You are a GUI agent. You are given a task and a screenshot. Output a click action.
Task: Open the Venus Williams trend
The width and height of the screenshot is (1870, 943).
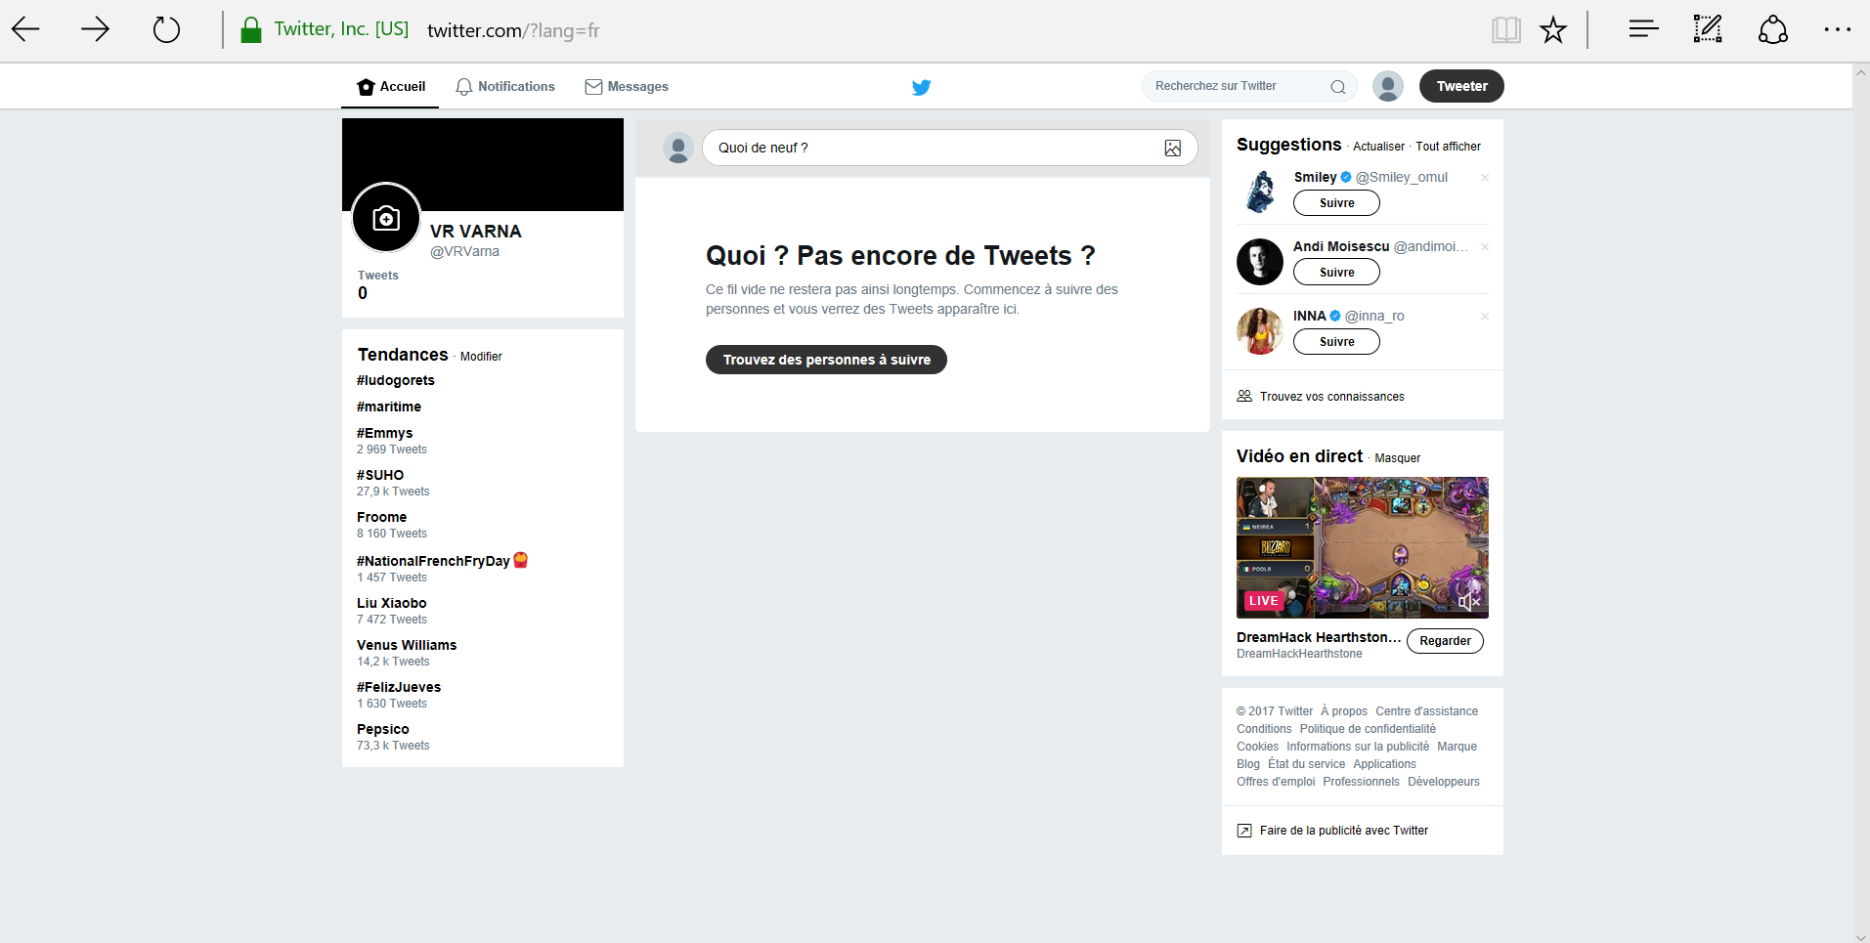(x=407, y=645)
